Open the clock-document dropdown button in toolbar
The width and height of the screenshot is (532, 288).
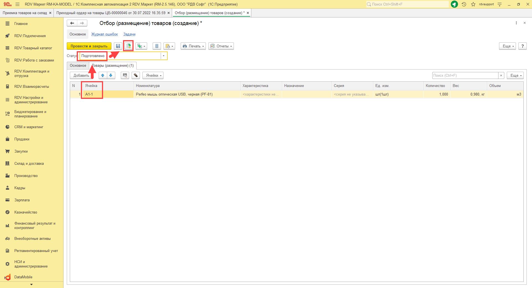pos(169,46)
